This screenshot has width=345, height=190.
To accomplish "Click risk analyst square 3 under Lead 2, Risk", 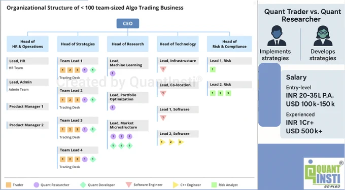I will [228, 93].
